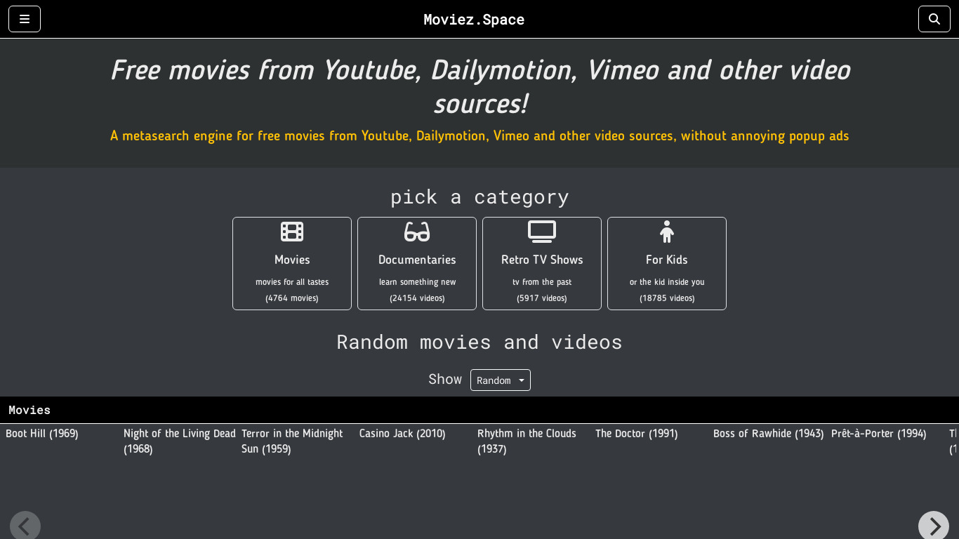Open the Movies category title
Screen dimensions: 959x539
(292, 260)
